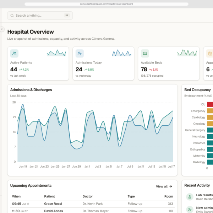Open the Active Patients sparkline chart
213x213 pixels.
click(56, 53)
